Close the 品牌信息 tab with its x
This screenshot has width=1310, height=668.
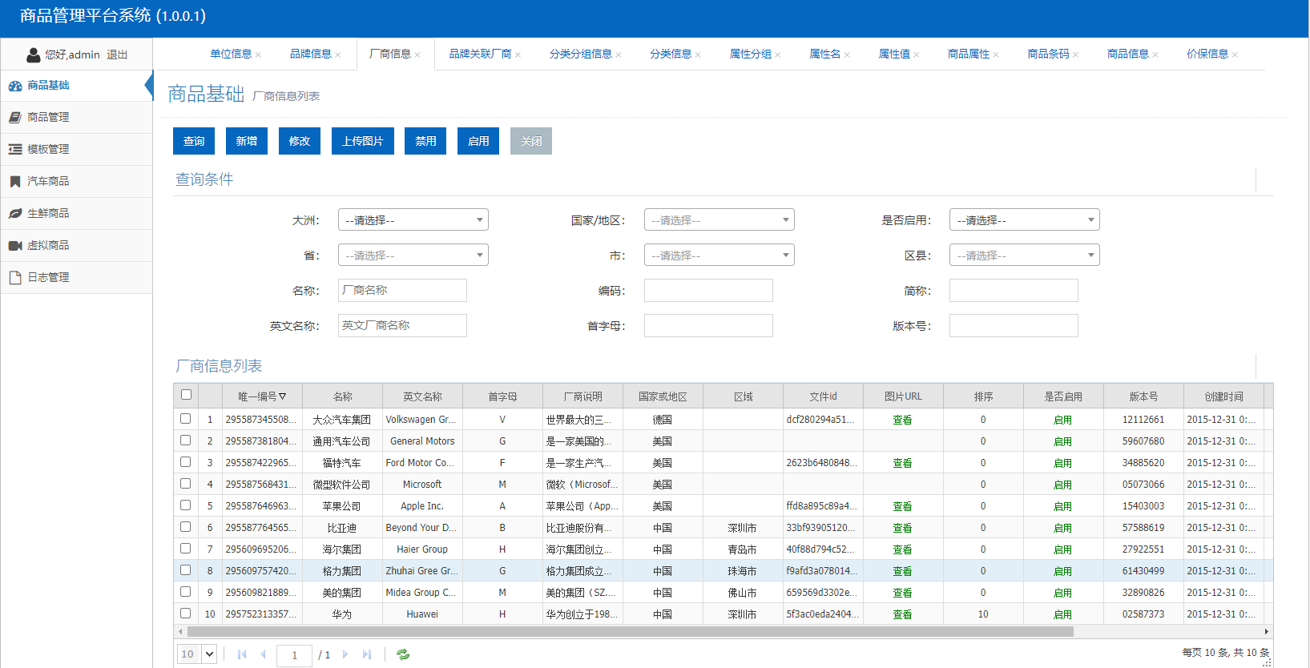point(338,55)
